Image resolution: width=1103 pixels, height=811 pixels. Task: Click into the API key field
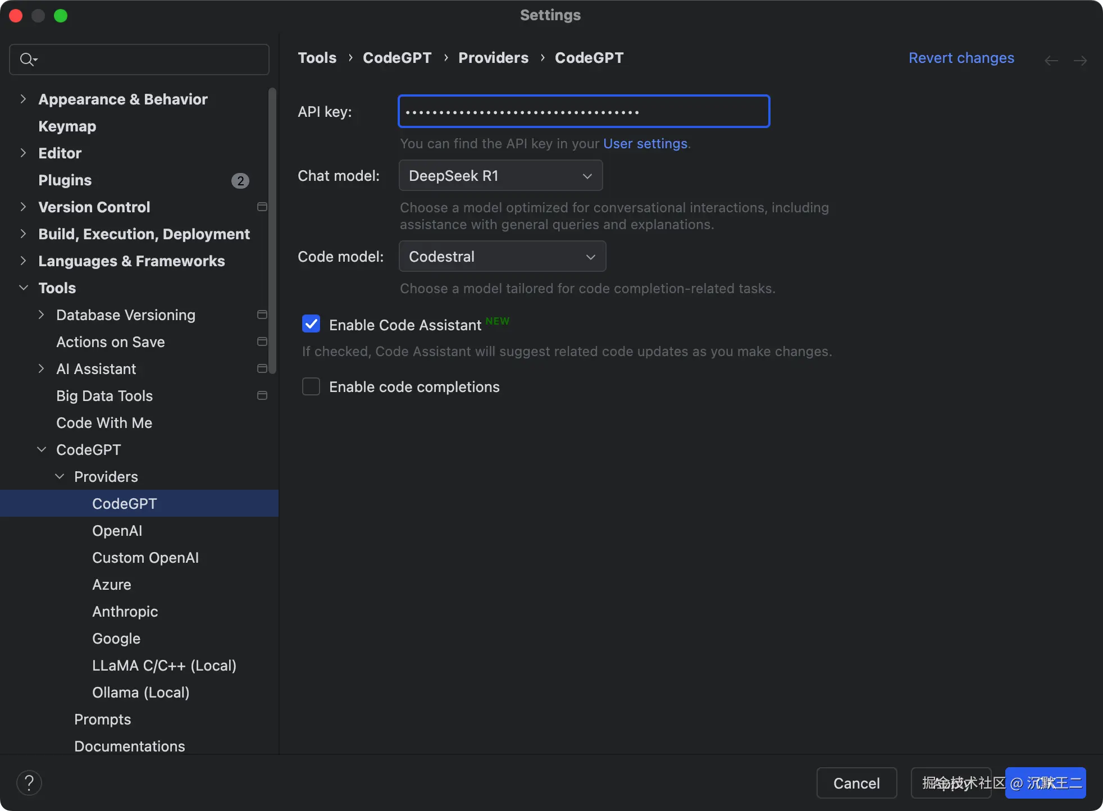click(x=584, y=112)
